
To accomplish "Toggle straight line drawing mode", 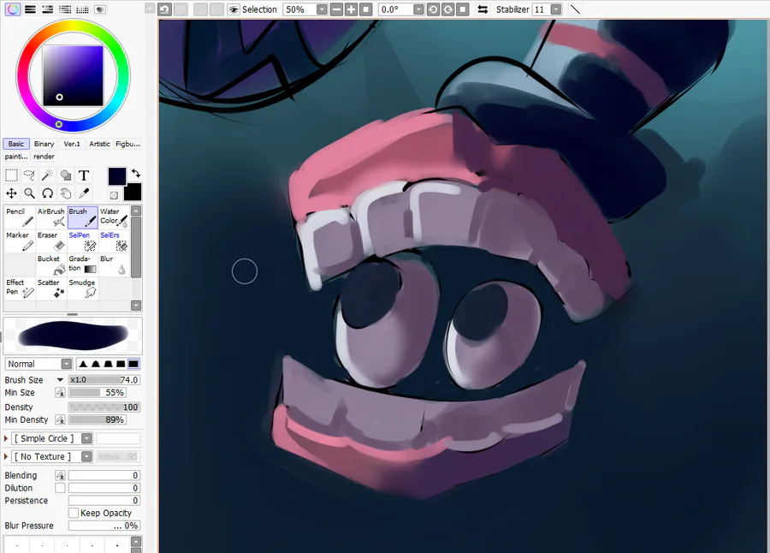I will (x=575, y=9).
